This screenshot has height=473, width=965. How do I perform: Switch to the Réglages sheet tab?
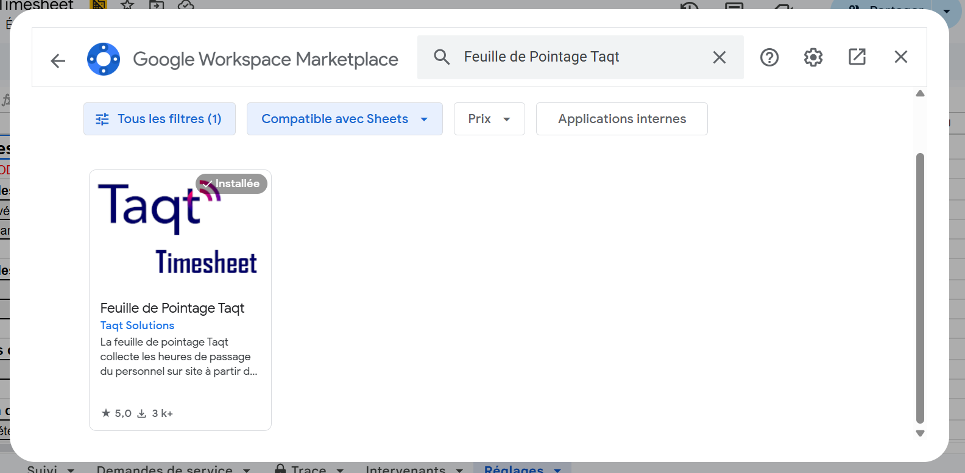514,469
